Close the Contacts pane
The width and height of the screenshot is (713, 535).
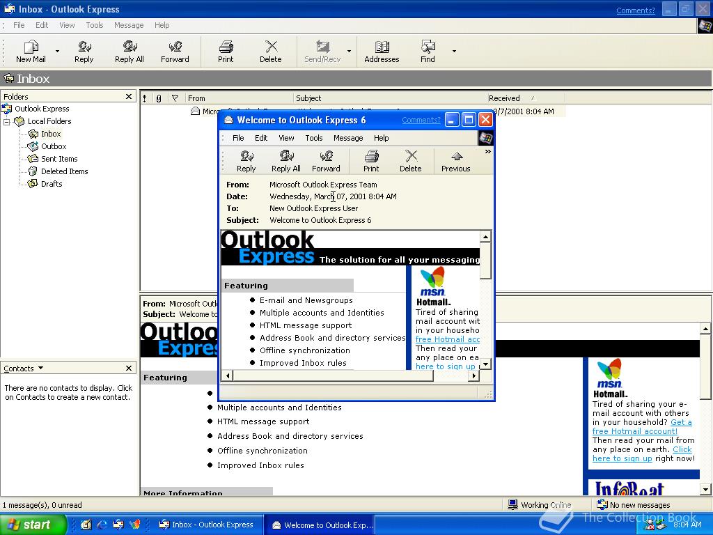pos(129,368)
